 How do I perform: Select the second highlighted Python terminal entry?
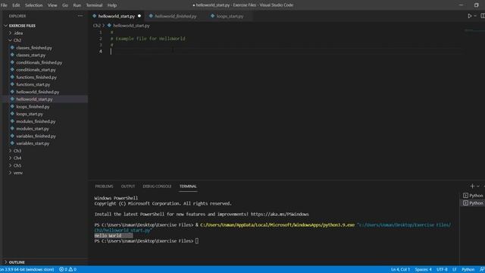[x=473, y=202]
